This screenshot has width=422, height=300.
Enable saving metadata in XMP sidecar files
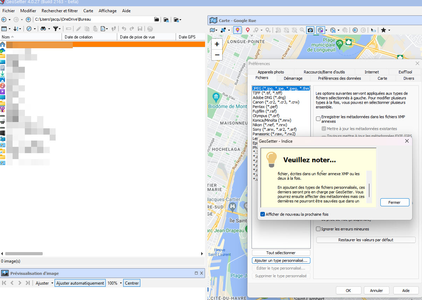click(x=318, y=119)
